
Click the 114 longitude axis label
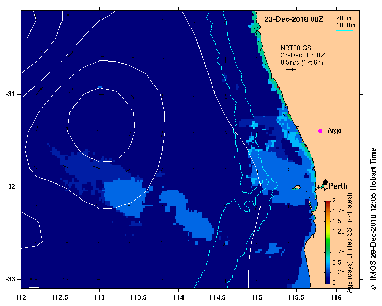(178, 298)
